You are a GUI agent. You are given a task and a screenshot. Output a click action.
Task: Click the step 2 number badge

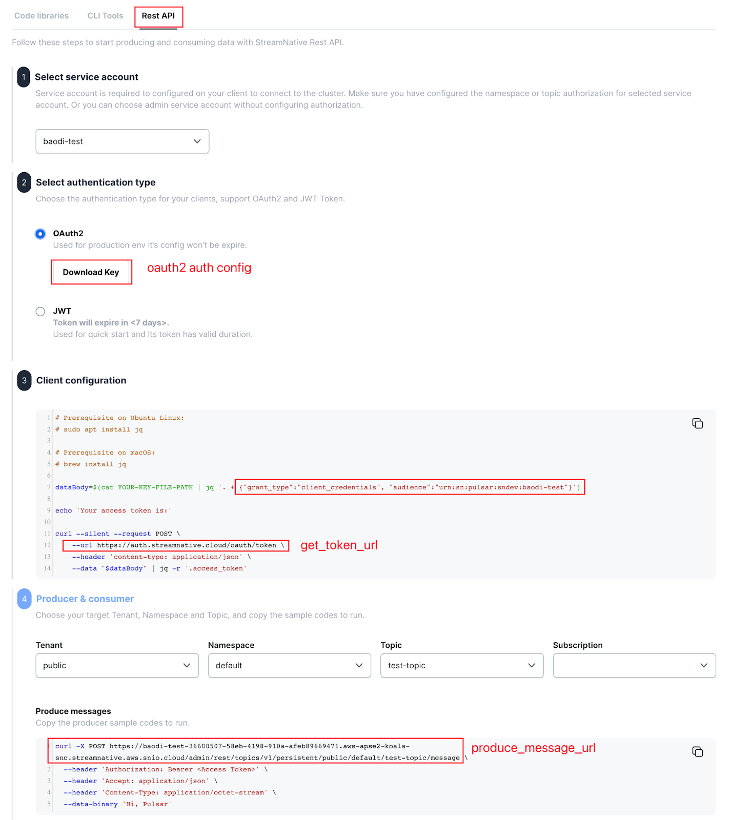[x=24, y=182]
